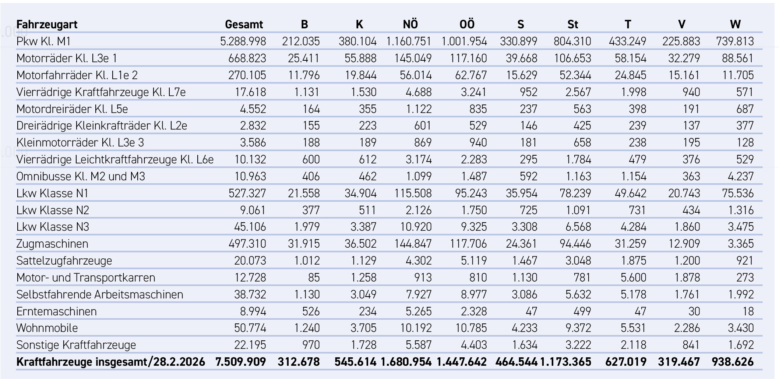Select the Motorräder Kl. L3e 1 row label
The image size is (779, 379).
pos(67,58)
